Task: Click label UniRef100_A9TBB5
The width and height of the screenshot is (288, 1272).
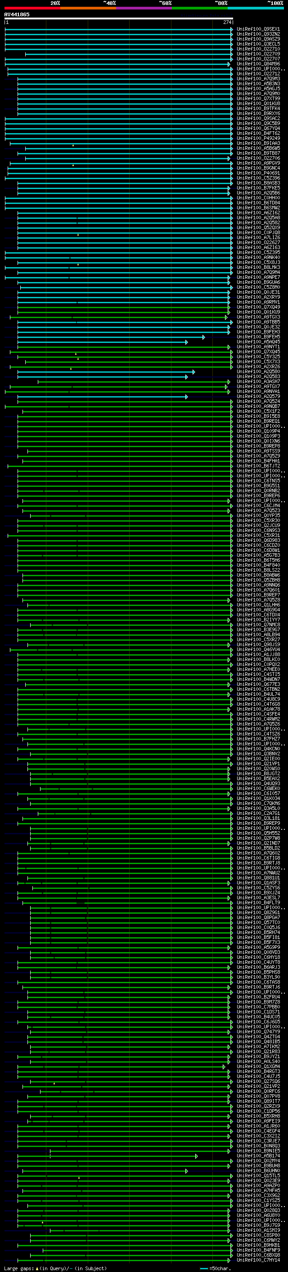Action: [x=258, y=322]
